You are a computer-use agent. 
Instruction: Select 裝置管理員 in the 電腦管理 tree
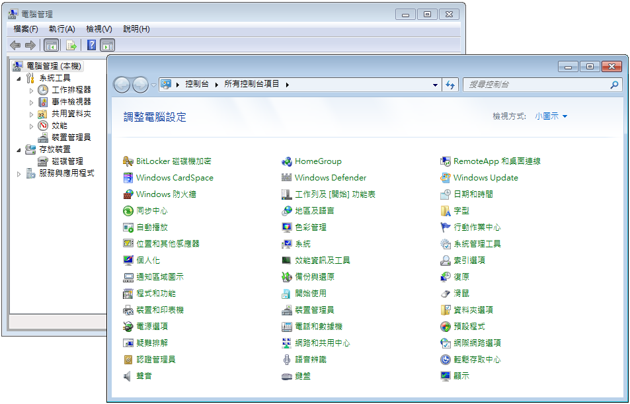[x=71, y=138]
